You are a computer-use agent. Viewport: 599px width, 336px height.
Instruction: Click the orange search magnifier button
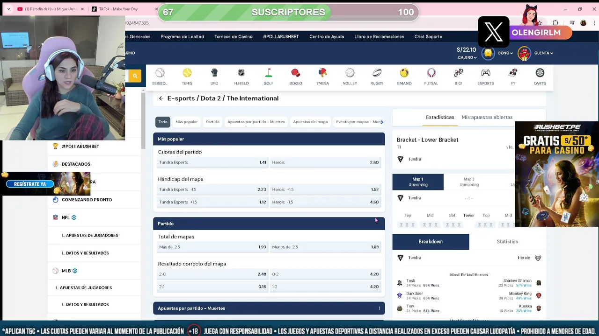pyautogui.click(x=135, y=76)
